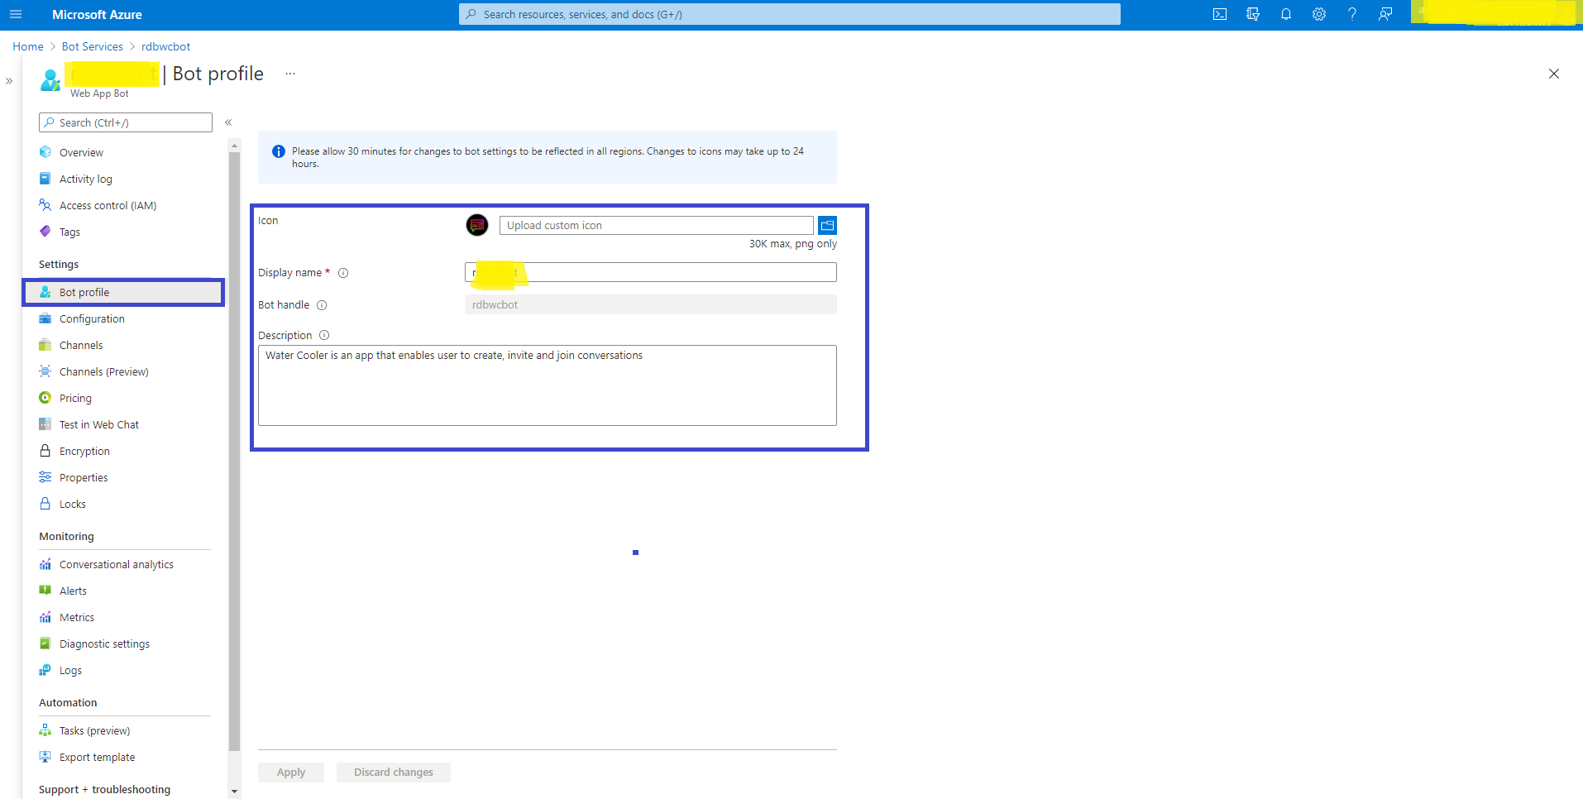Click the Alerts icon

pos(45,591)
